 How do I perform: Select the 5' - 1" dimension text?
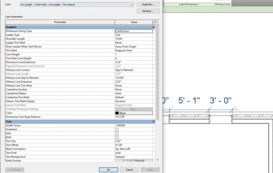pos(189,100)
